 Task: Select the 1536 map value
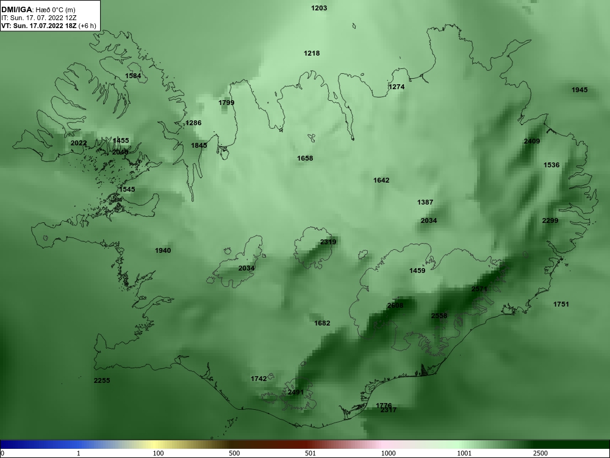[x=551, y=165]
